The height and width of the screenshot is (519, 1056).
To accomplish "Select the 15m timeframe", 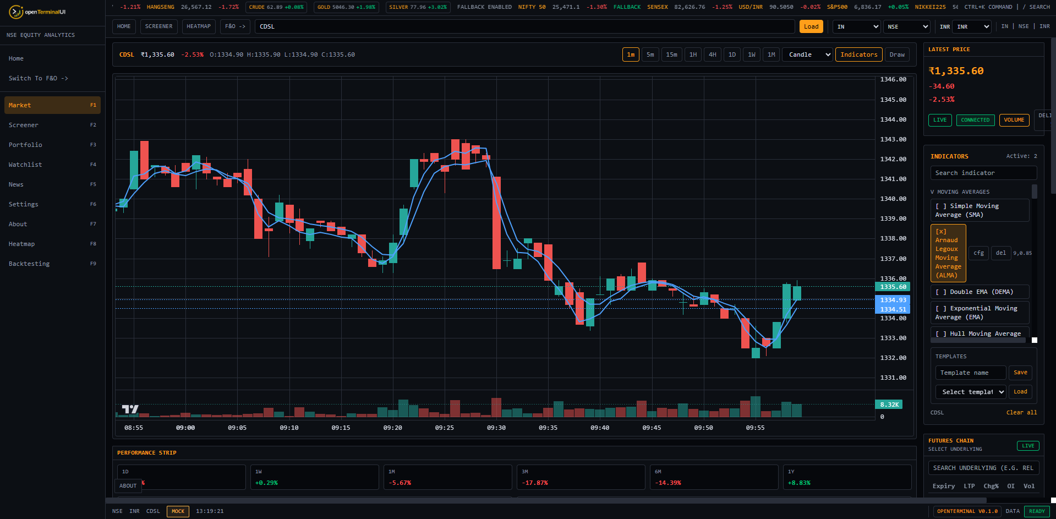I will click(x=672, y=54).
